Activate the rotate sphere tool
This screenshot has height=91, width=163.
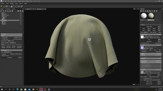7,6
